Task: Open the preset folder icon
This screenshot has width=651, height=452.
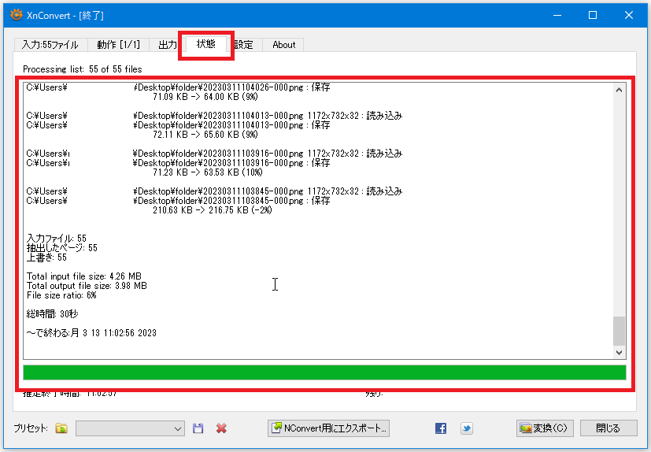Action: coord(61,428)
